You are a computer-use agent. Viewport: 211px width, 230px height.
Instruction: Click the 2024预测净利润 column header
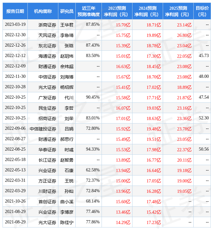(x=148, y=11)
